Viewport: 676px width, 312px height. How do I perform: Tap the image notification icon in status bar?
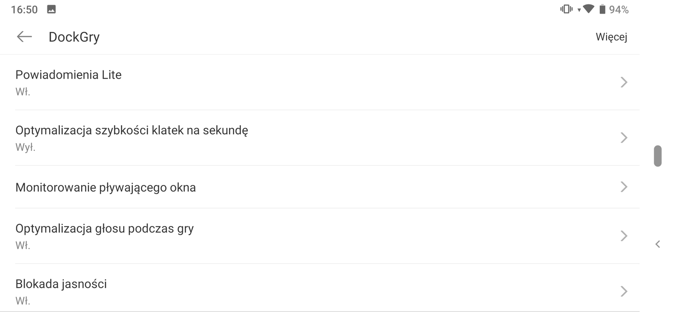point(51,9)
